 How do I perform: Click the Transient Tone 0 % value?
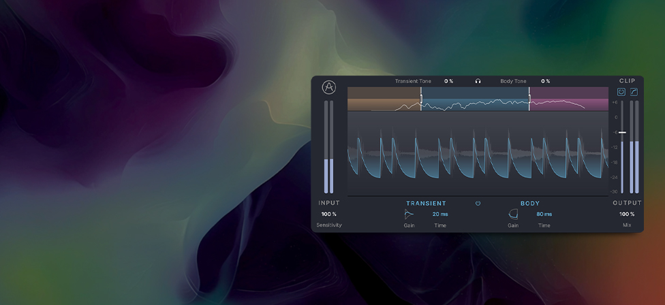coord(448,81)
